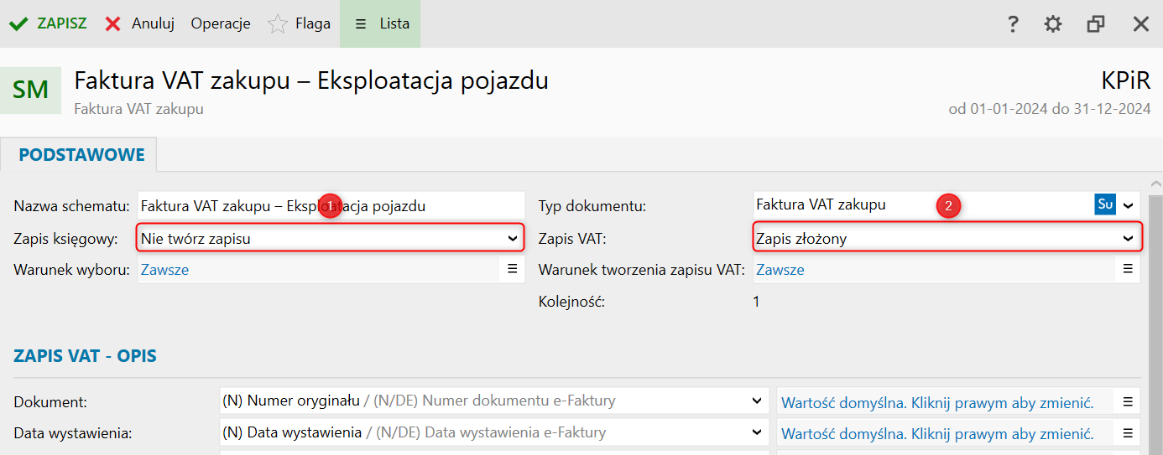Click the default value link for Data wystawienia
Screen dimensions: 1163x455
937,434
